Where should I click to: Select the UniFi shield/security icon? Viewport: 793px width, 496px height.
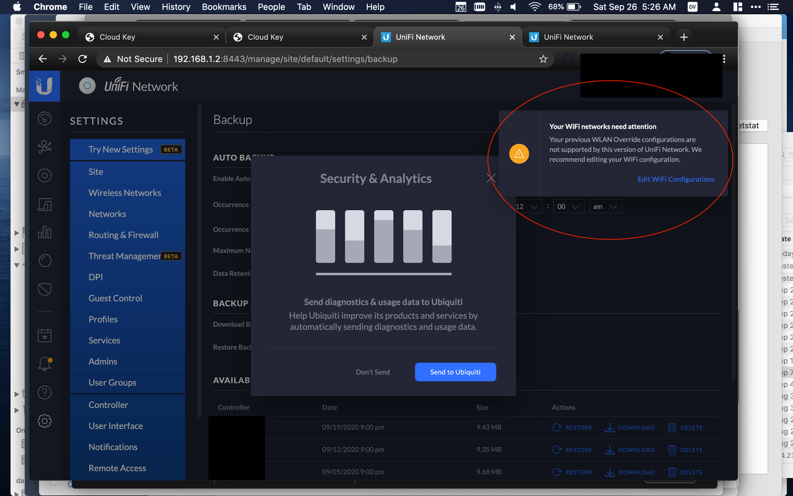(44, 289)
